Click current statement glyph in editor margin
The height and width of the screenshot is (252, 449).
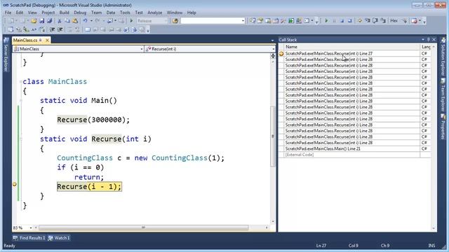(15, 185)
